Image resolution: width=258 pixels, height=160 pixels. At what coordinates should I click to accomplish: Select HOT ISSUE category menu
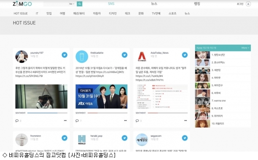point(21,14)
